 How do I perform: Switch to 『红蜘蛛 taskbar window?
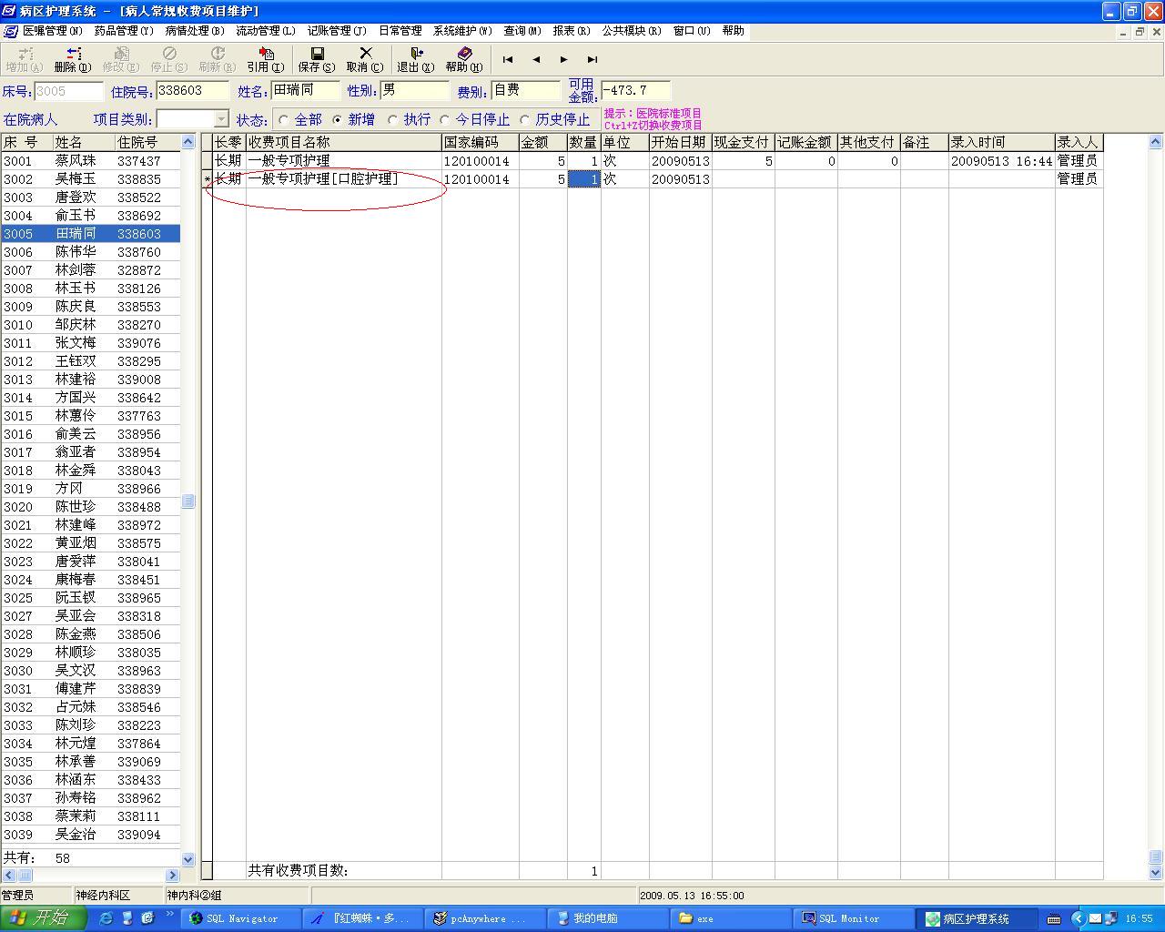(364, 918)
